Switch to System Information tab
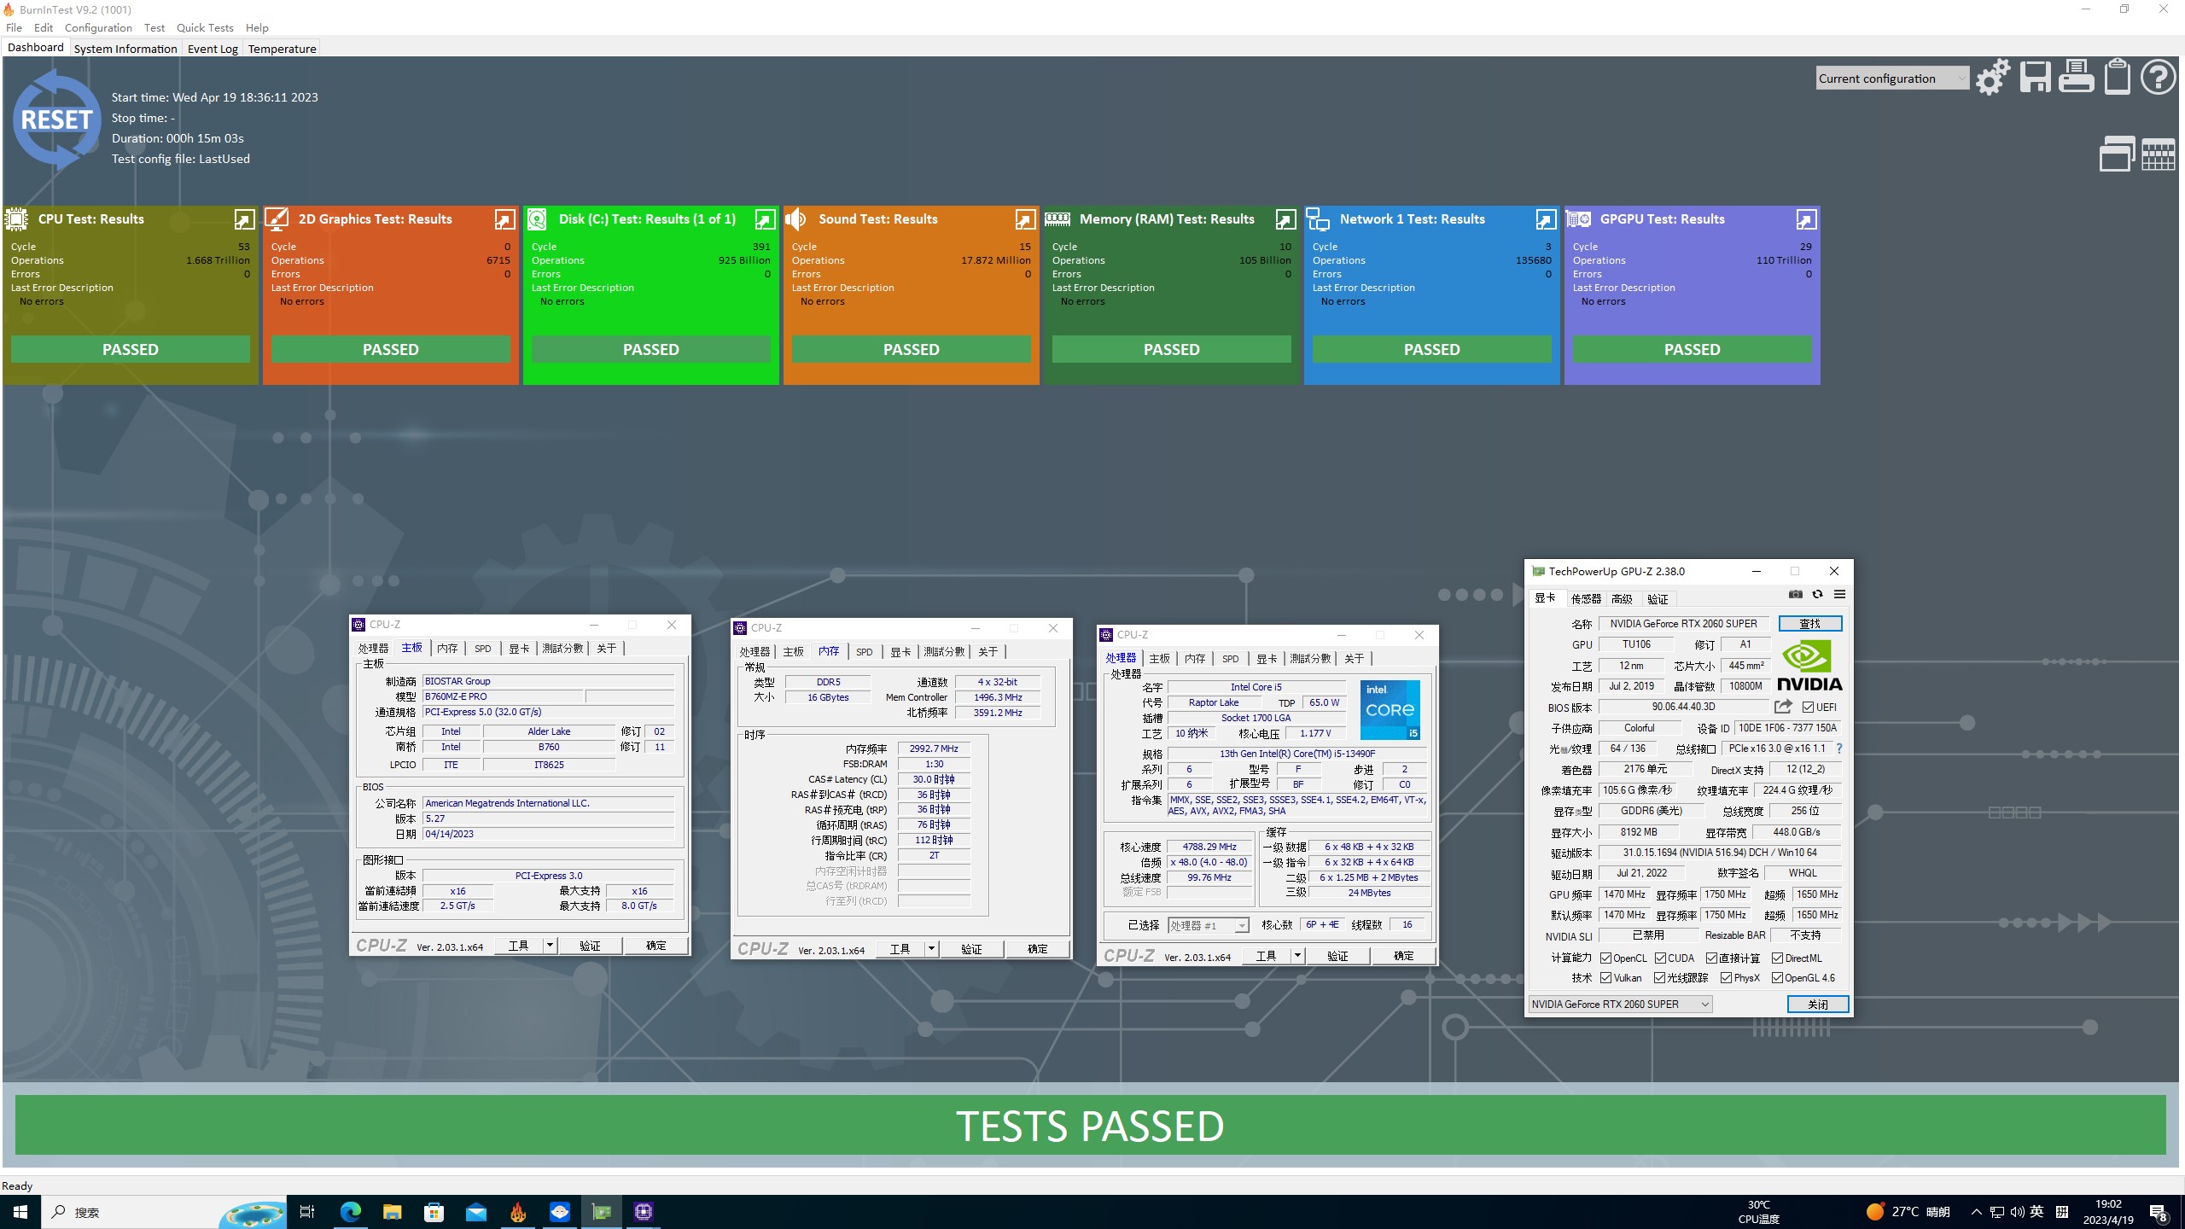 point(125,49)
